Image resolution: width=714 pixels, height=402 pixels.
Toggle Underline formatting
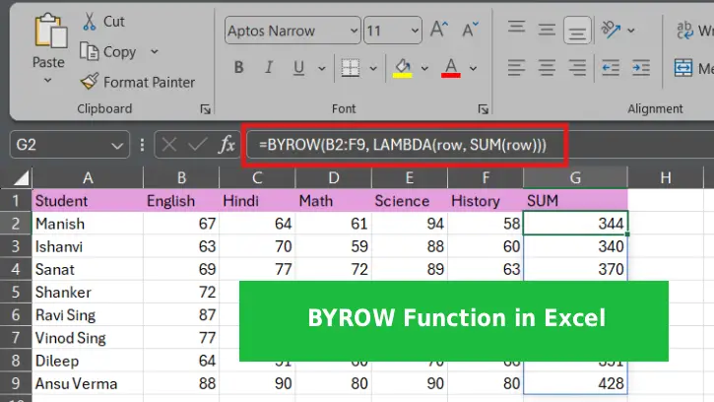coord(298,67)
